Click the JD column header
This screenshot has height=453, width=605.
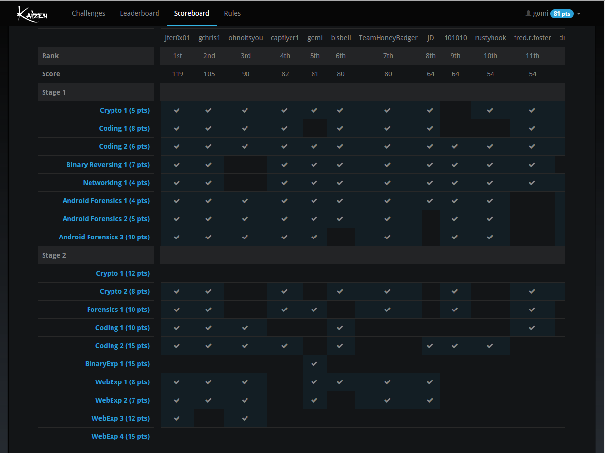[430, 38]
